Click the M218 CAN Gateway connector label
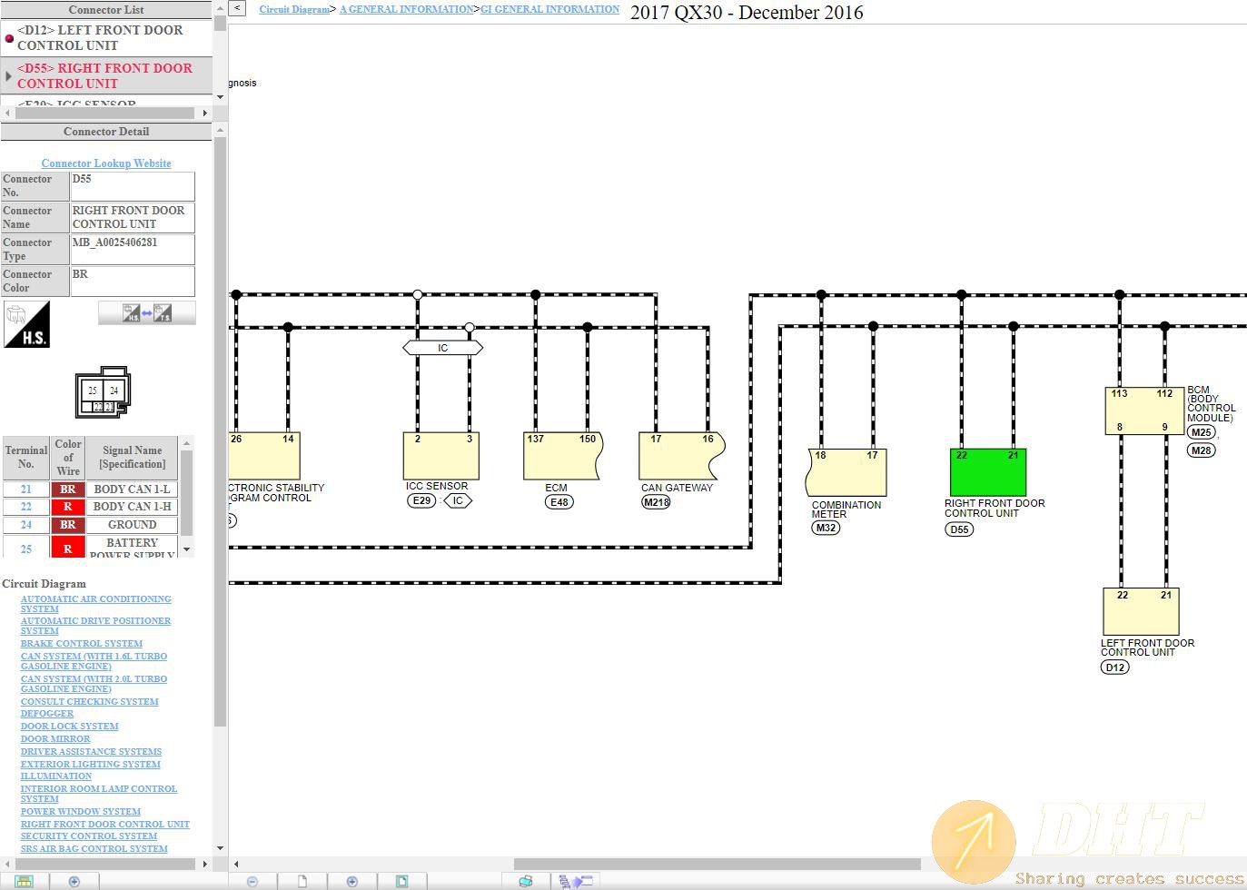 pos(656,502)
